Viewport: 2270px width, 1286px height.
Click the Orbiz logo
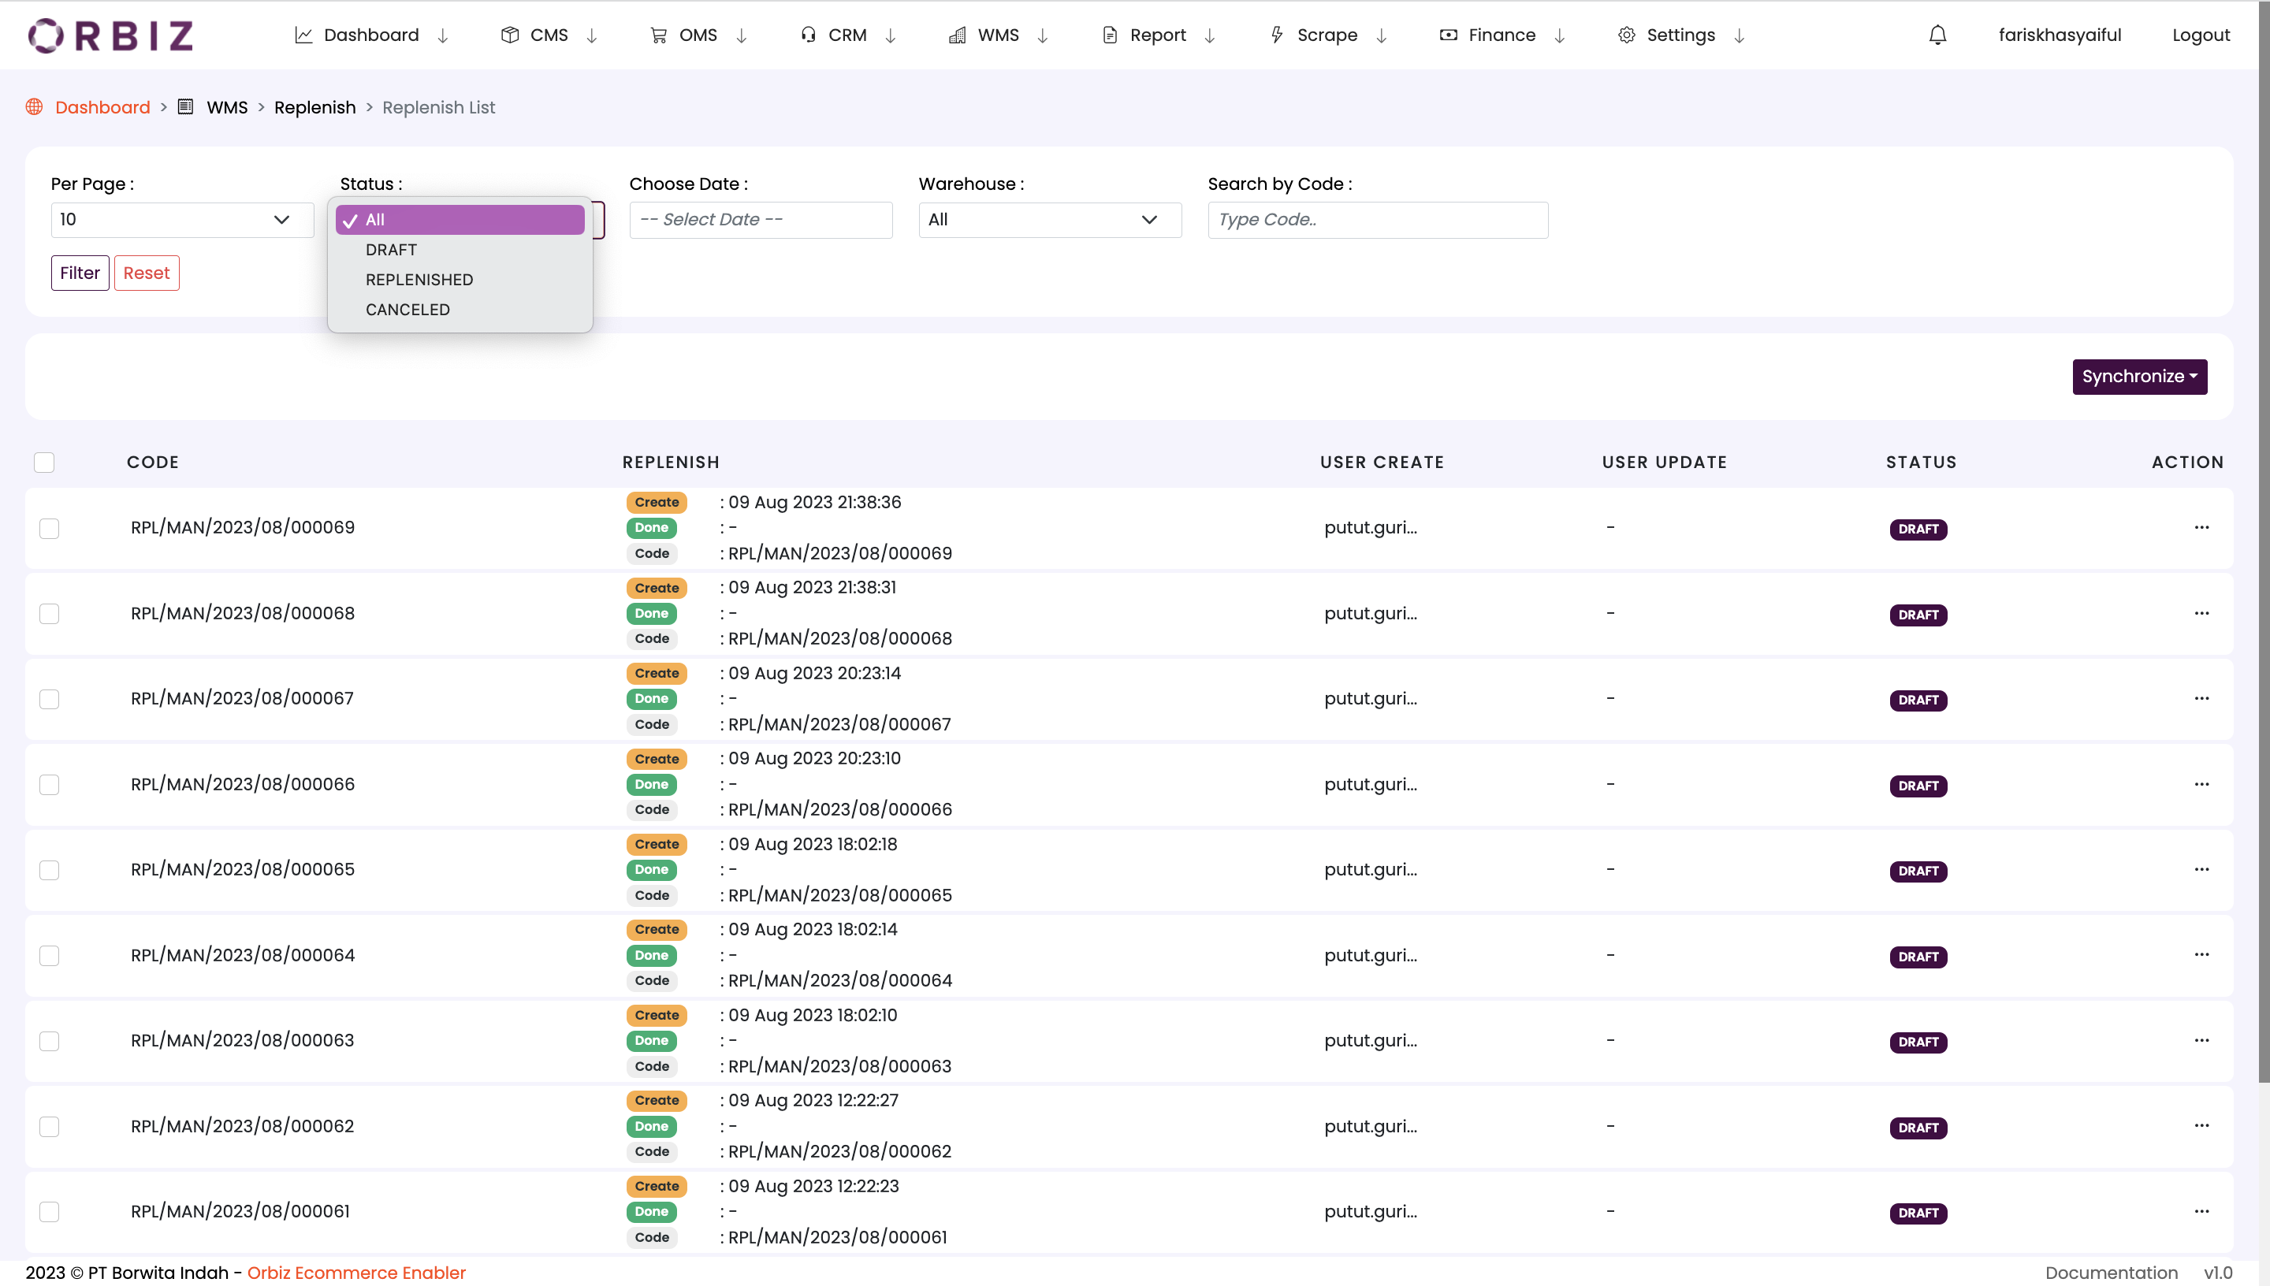click(x=110, y=35)
